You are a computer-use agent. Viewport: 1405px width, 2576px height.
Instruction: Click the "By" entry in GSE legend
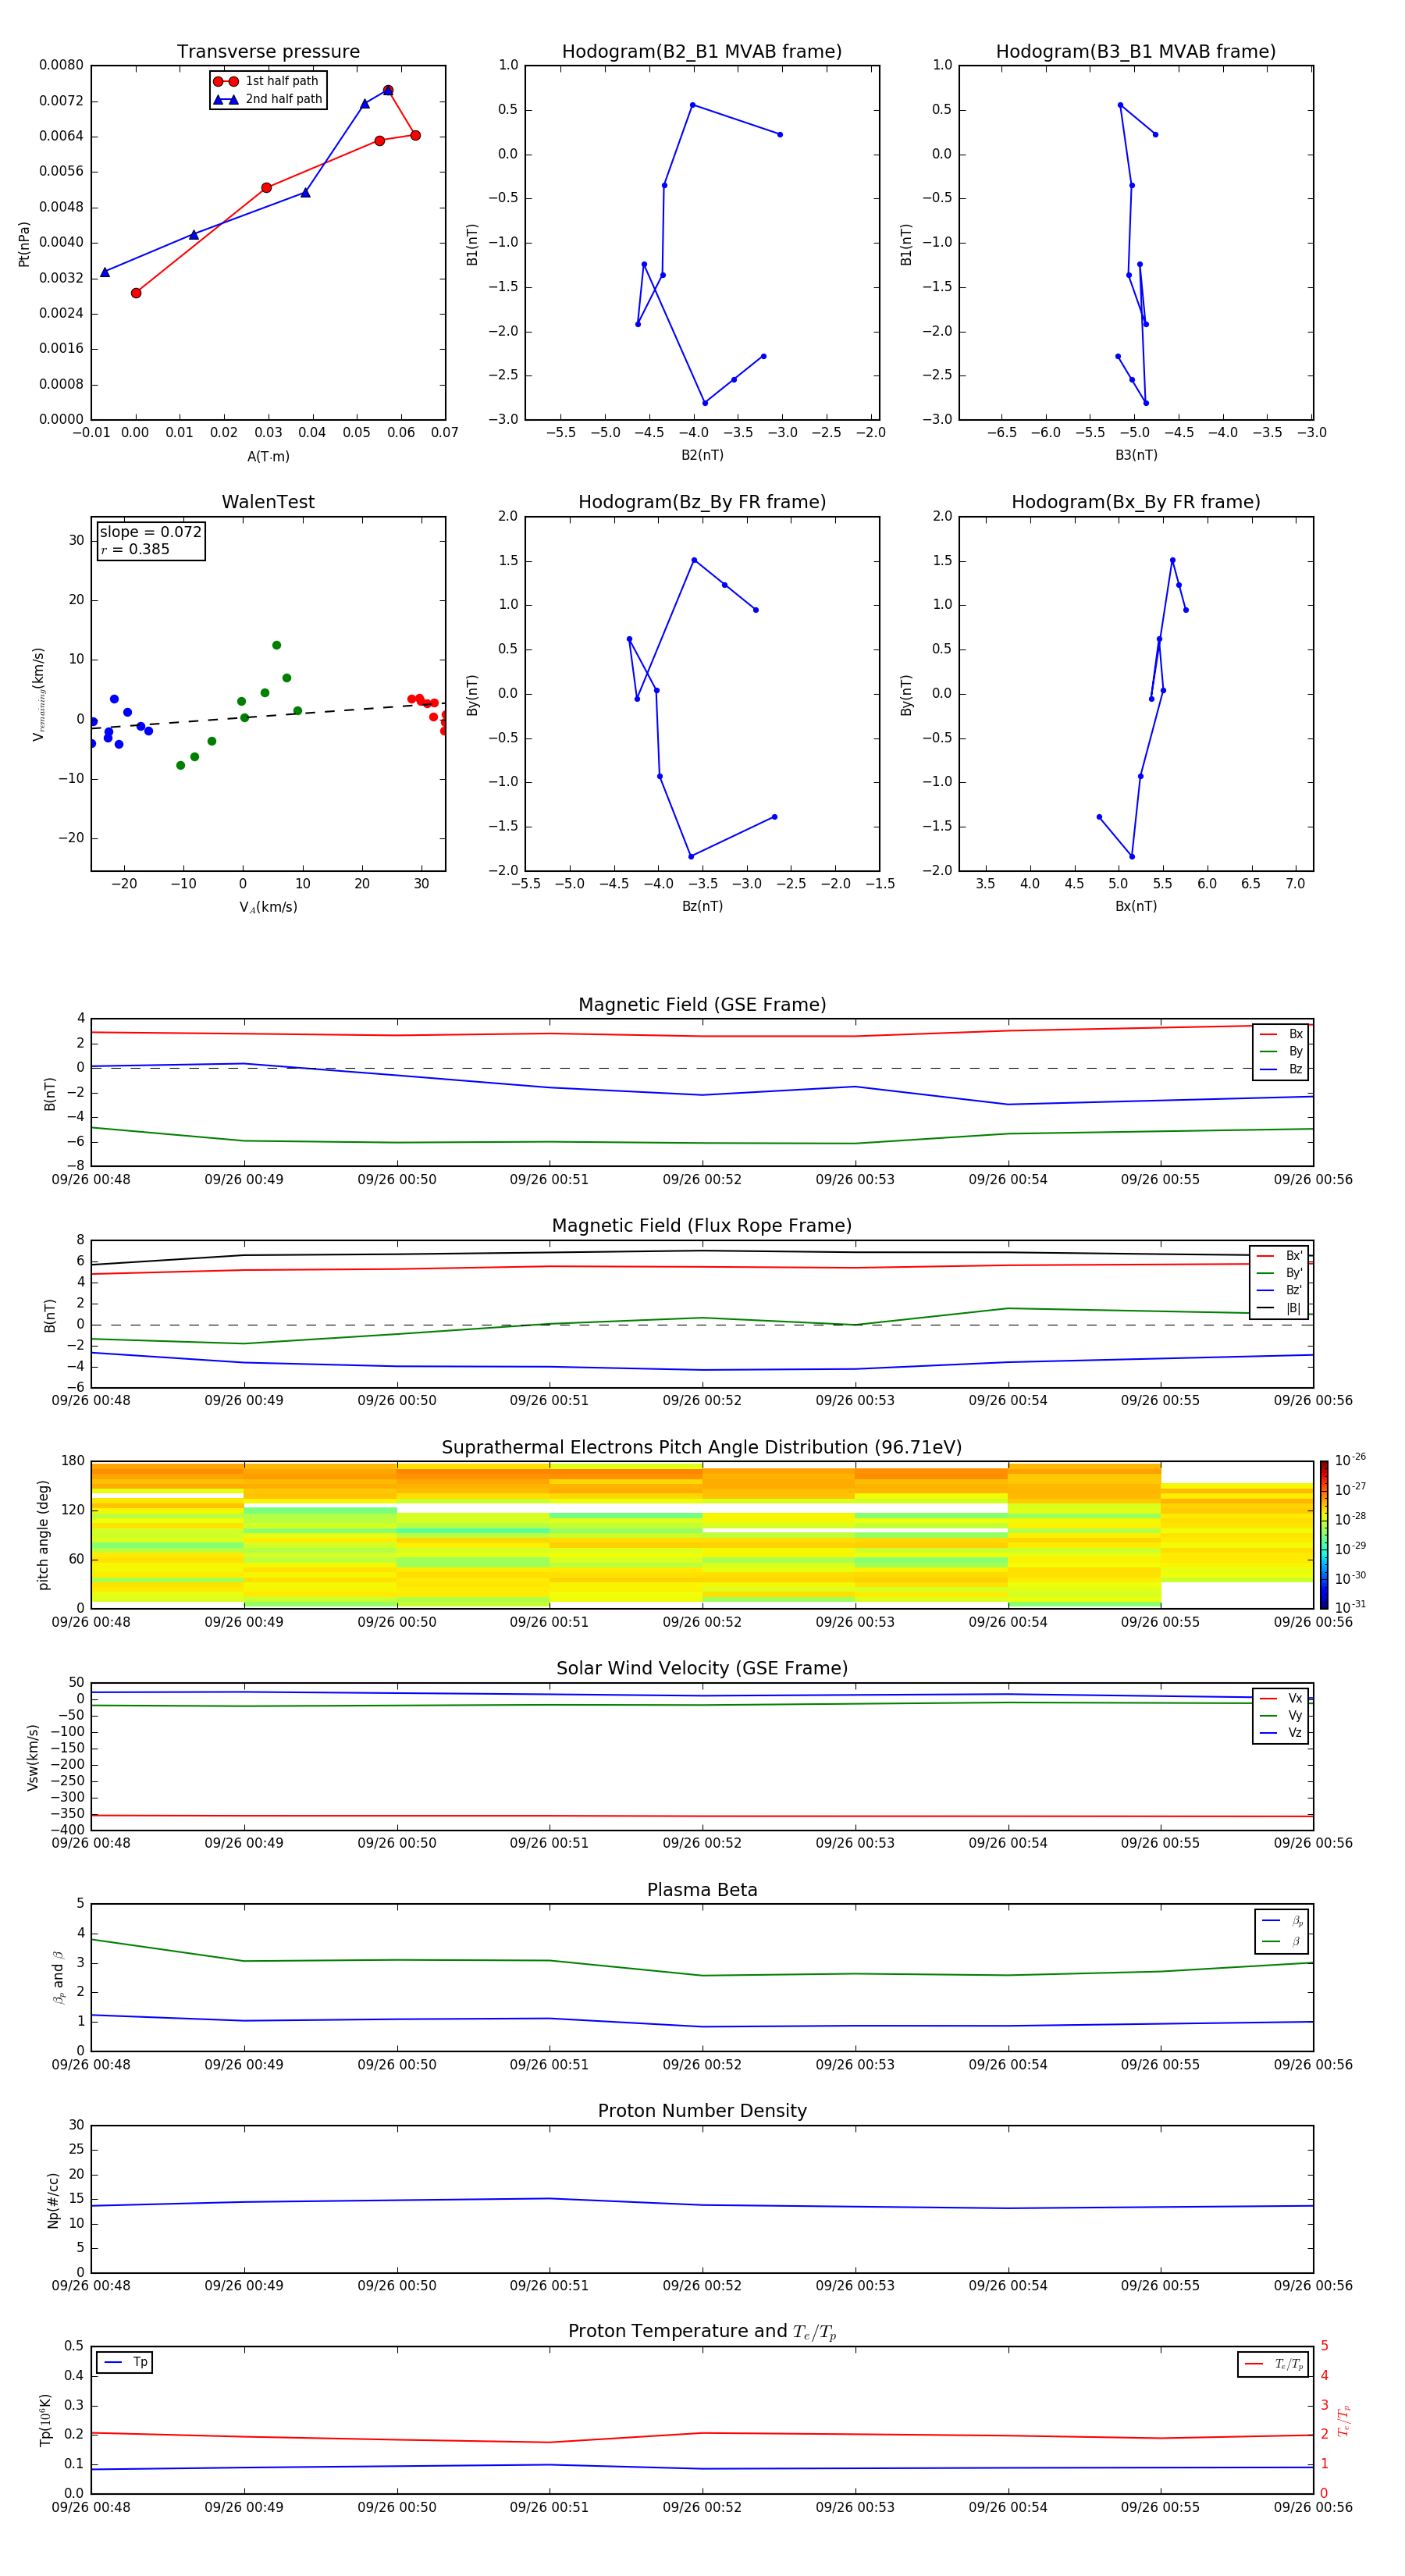pos(1282,1051)
